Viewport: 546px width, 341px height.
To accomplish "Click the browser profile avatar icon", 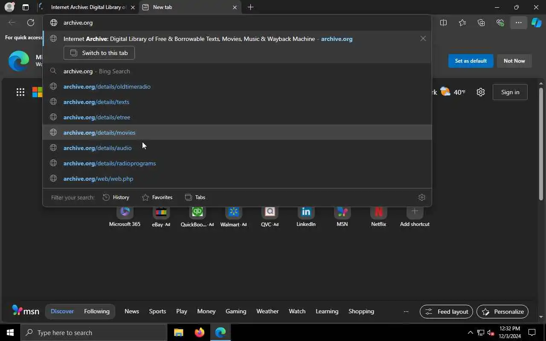I will (x=9, y=7).
